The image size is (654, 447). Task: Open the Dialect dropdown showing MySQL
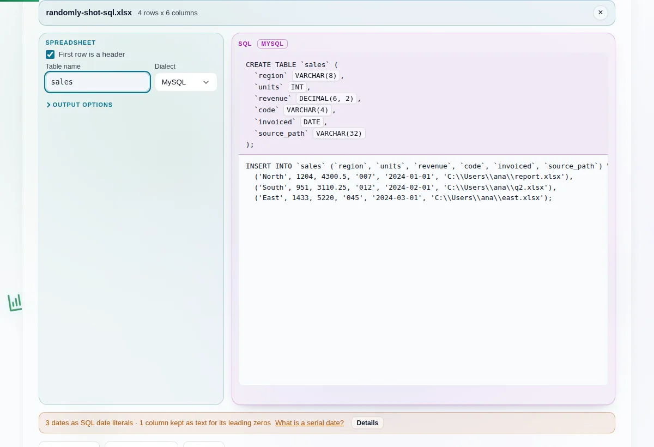point(186,82)
